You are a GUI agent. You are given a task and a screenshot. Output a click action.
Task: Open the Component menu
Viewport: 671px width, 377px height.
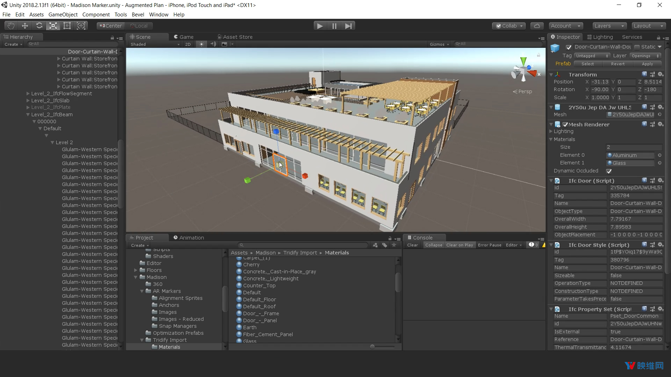(x=96, y=15)
